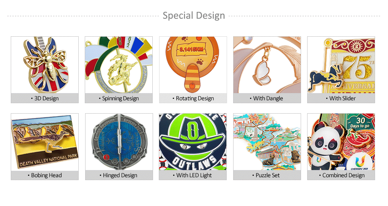View the Combined Design panda pin

coord(341,142)
